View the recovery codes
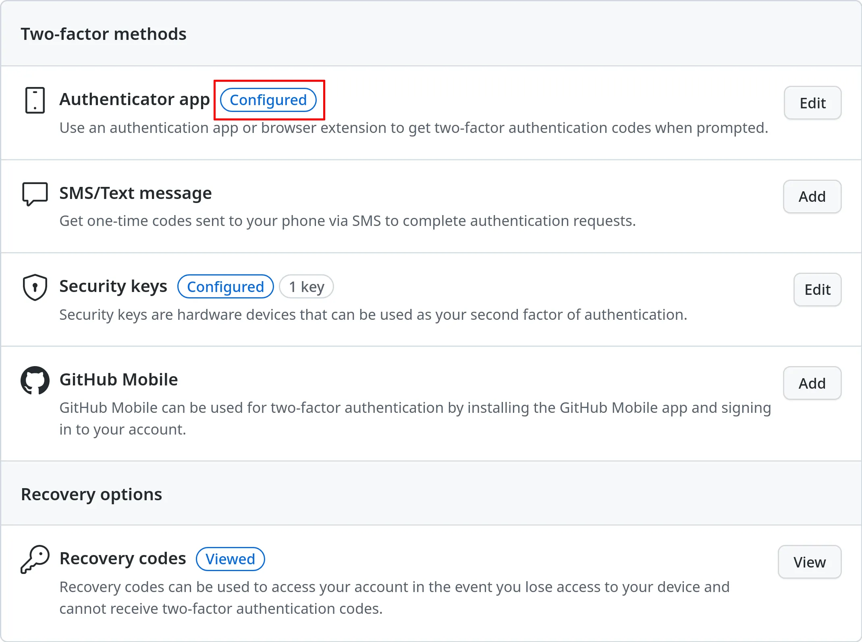 click(809, 562)
